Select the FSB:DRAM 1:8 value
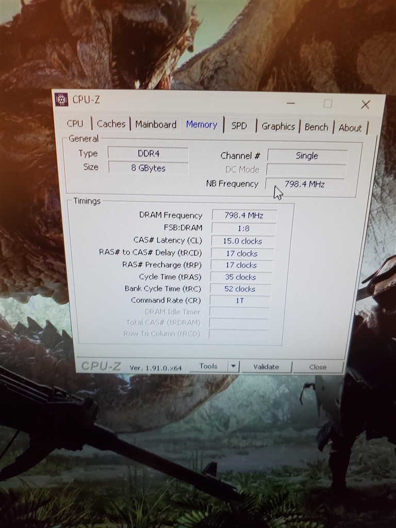The image size is (396, 528). coord(243,228)
